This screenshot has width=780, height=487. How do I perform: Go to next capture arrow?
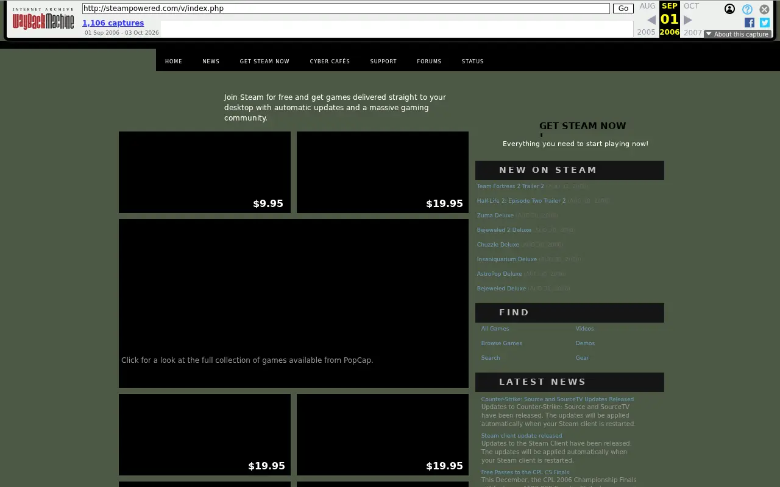pos(688,20)
